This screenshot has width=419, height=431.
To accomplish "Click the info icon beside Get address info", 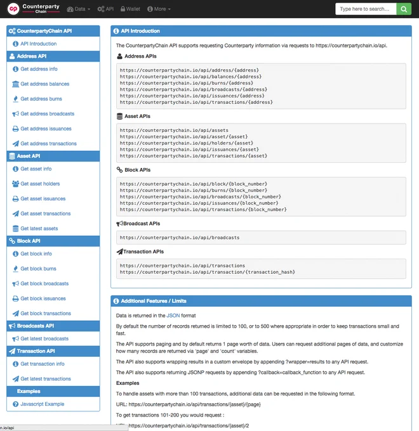I will tap(16, 69).
